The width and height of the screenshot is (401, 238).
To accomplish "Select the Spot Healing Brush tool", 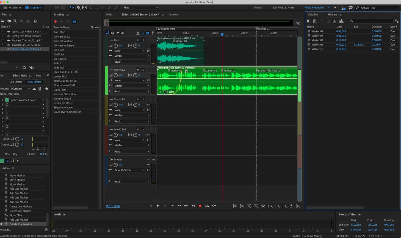I will [116, 7].
